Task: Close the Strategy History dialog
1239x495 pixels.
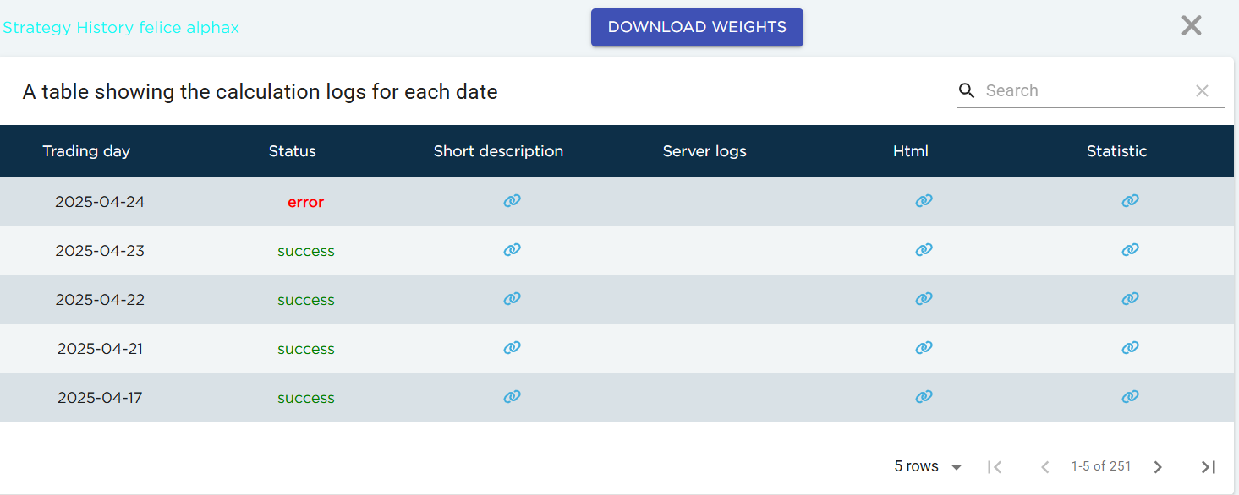Action: pos(1191,26)
